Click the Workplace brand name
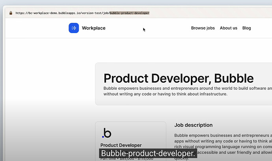Screen dimensions: 272x161 [x=94, y=28]
